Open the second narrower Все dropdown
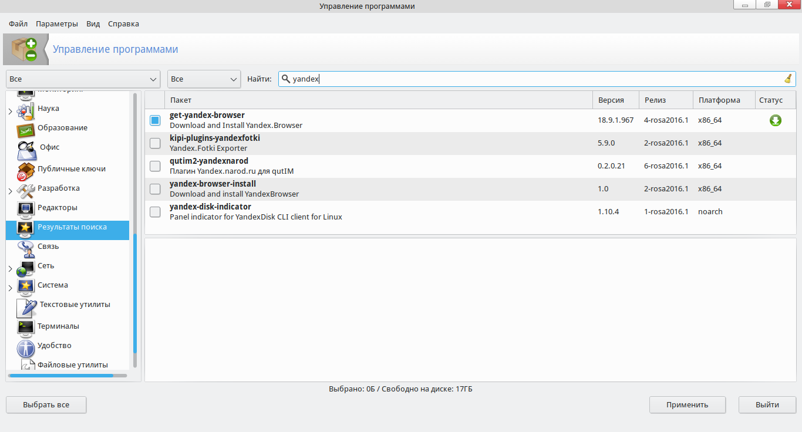This screenshot has height=432, width=802. click(x=204, y=79)
